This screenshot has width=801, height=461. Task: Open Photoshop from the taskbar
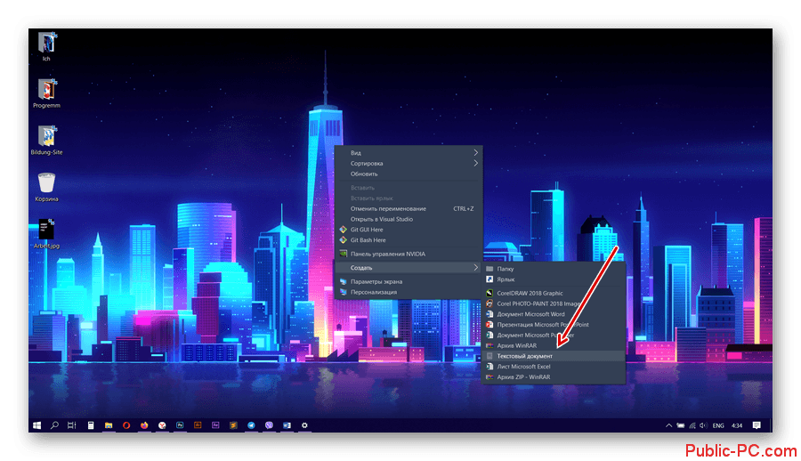tap(180, 426)
